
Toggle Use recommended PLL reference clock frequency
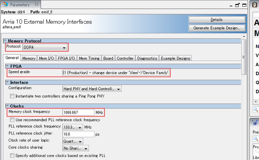point(12,120)
